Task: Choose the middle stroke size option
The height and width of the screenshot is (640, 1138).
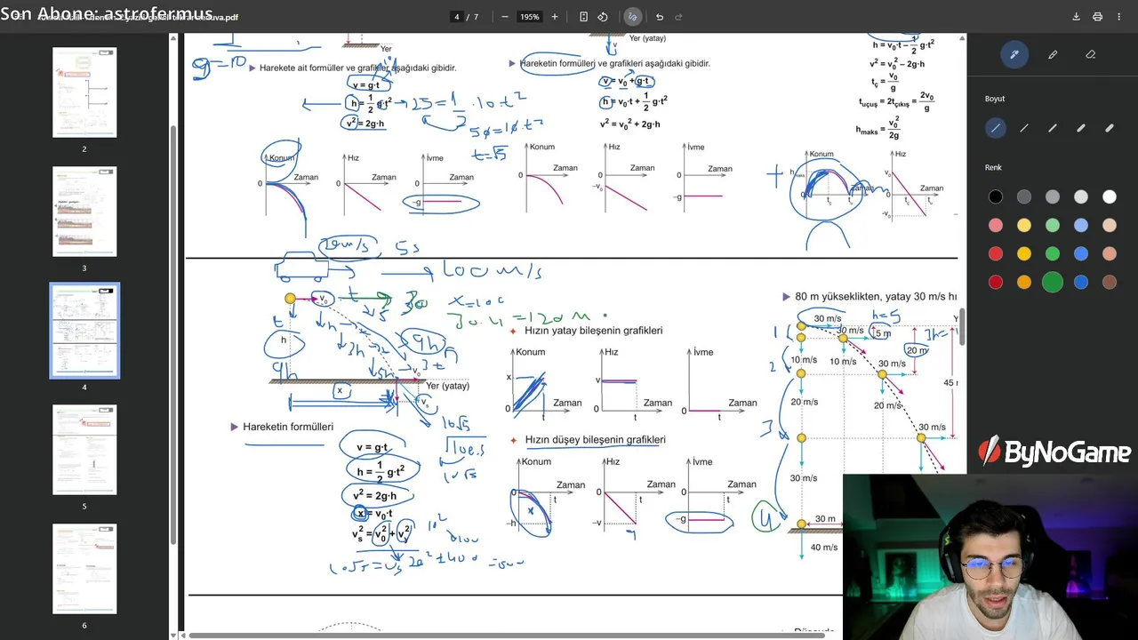Action: tap(1053, 128)
